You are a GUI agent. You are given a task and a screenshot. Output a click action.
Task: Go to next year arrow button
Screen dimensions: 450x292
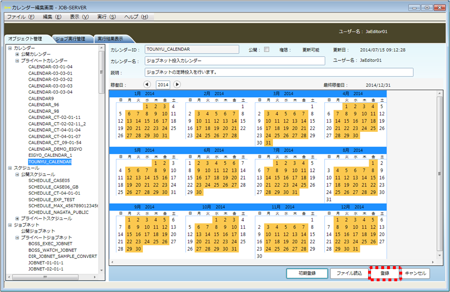[x=177, y=85]
